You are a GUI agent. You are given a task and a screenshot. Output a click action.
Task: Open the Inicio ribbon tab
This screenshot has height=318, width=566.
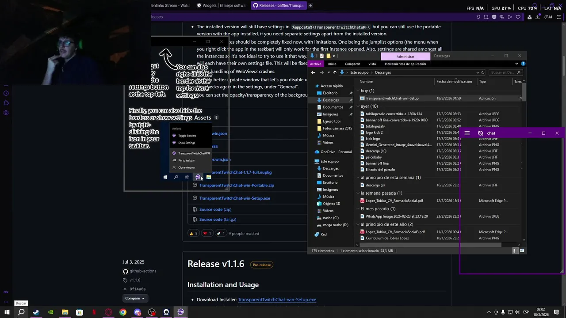point(332,64)
